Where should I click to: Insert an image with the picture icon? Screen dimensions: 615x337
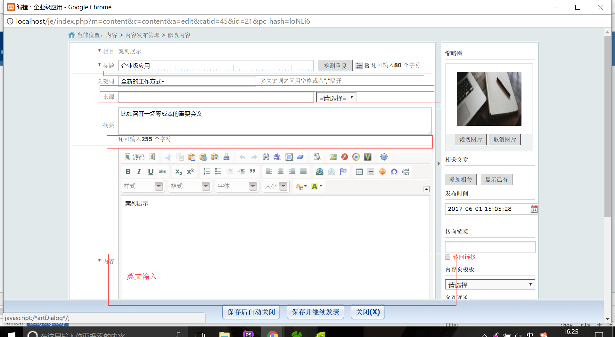pos(333,157)
